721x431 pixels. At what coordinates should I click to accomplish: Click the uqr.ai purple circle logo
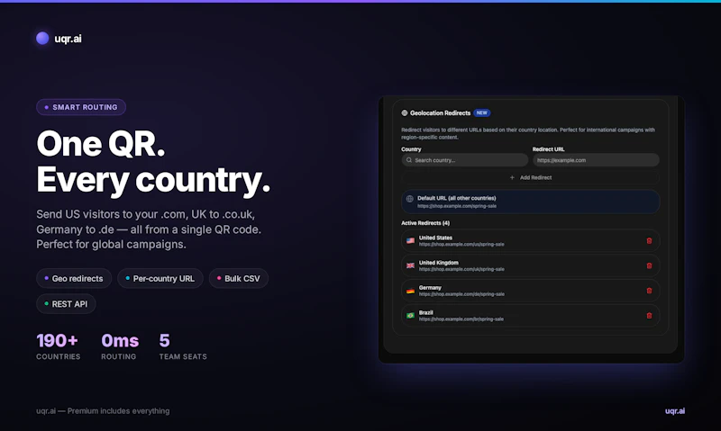[42, 38]
